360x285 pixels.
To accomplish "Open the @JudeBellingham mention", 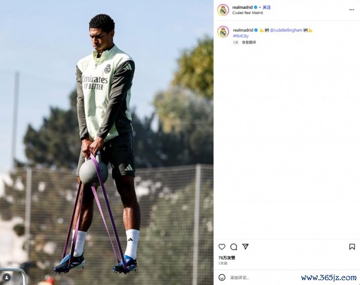I will click(286, 30).
